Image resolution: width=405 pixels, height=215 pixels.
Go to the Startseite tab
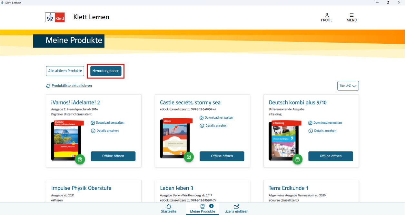coord(169,209)
